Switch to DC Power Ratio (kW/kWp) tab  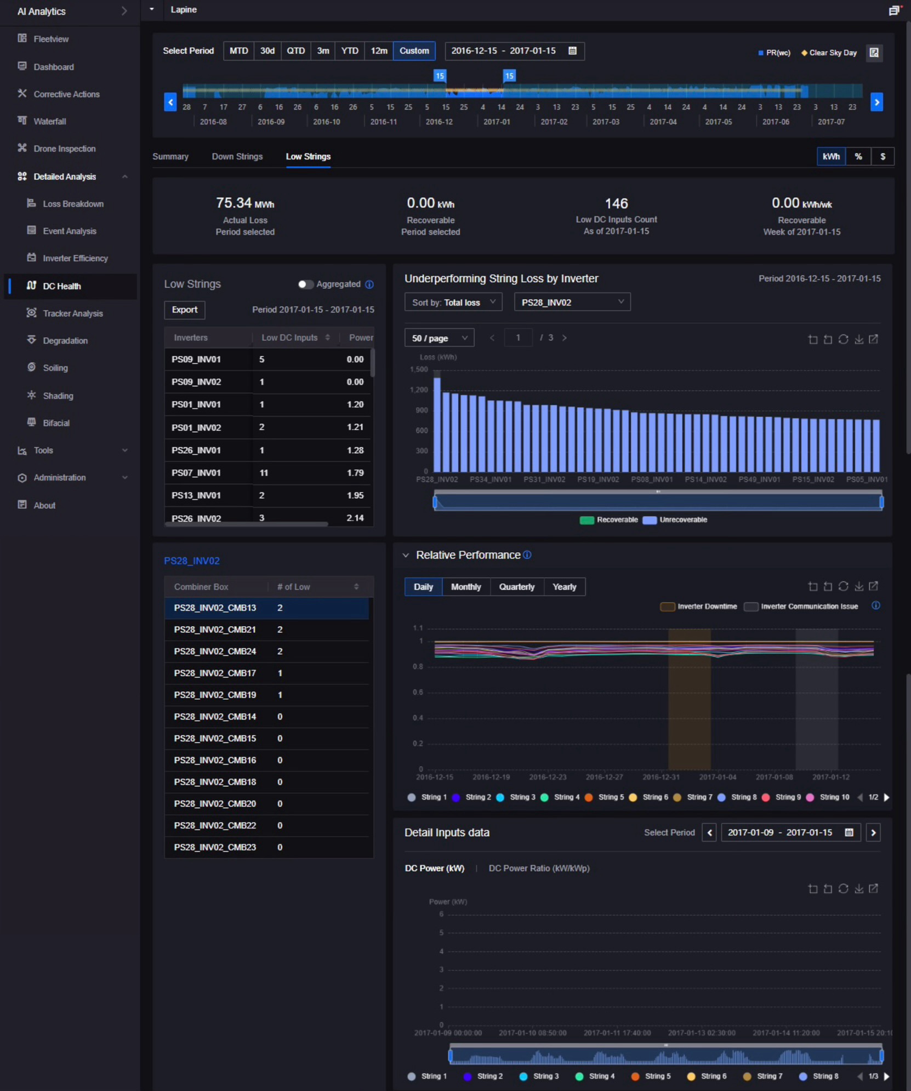(539, 869)
